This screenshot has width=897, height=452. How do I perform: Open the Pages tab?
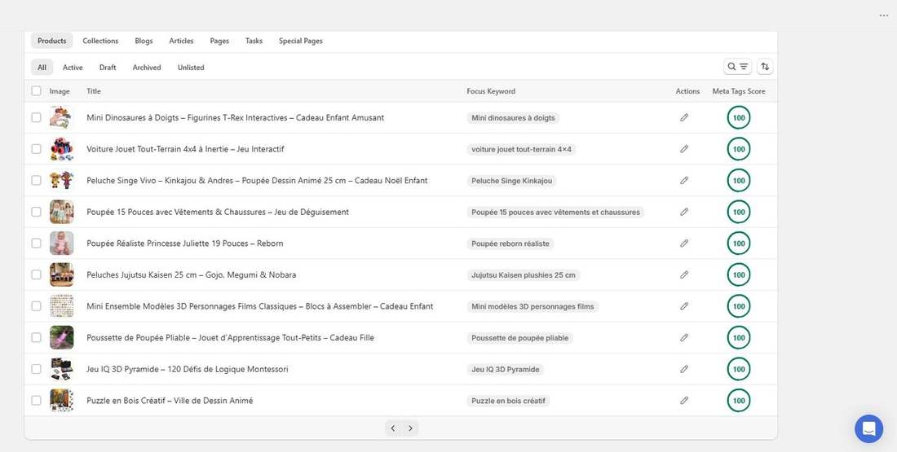pos(219,42)
